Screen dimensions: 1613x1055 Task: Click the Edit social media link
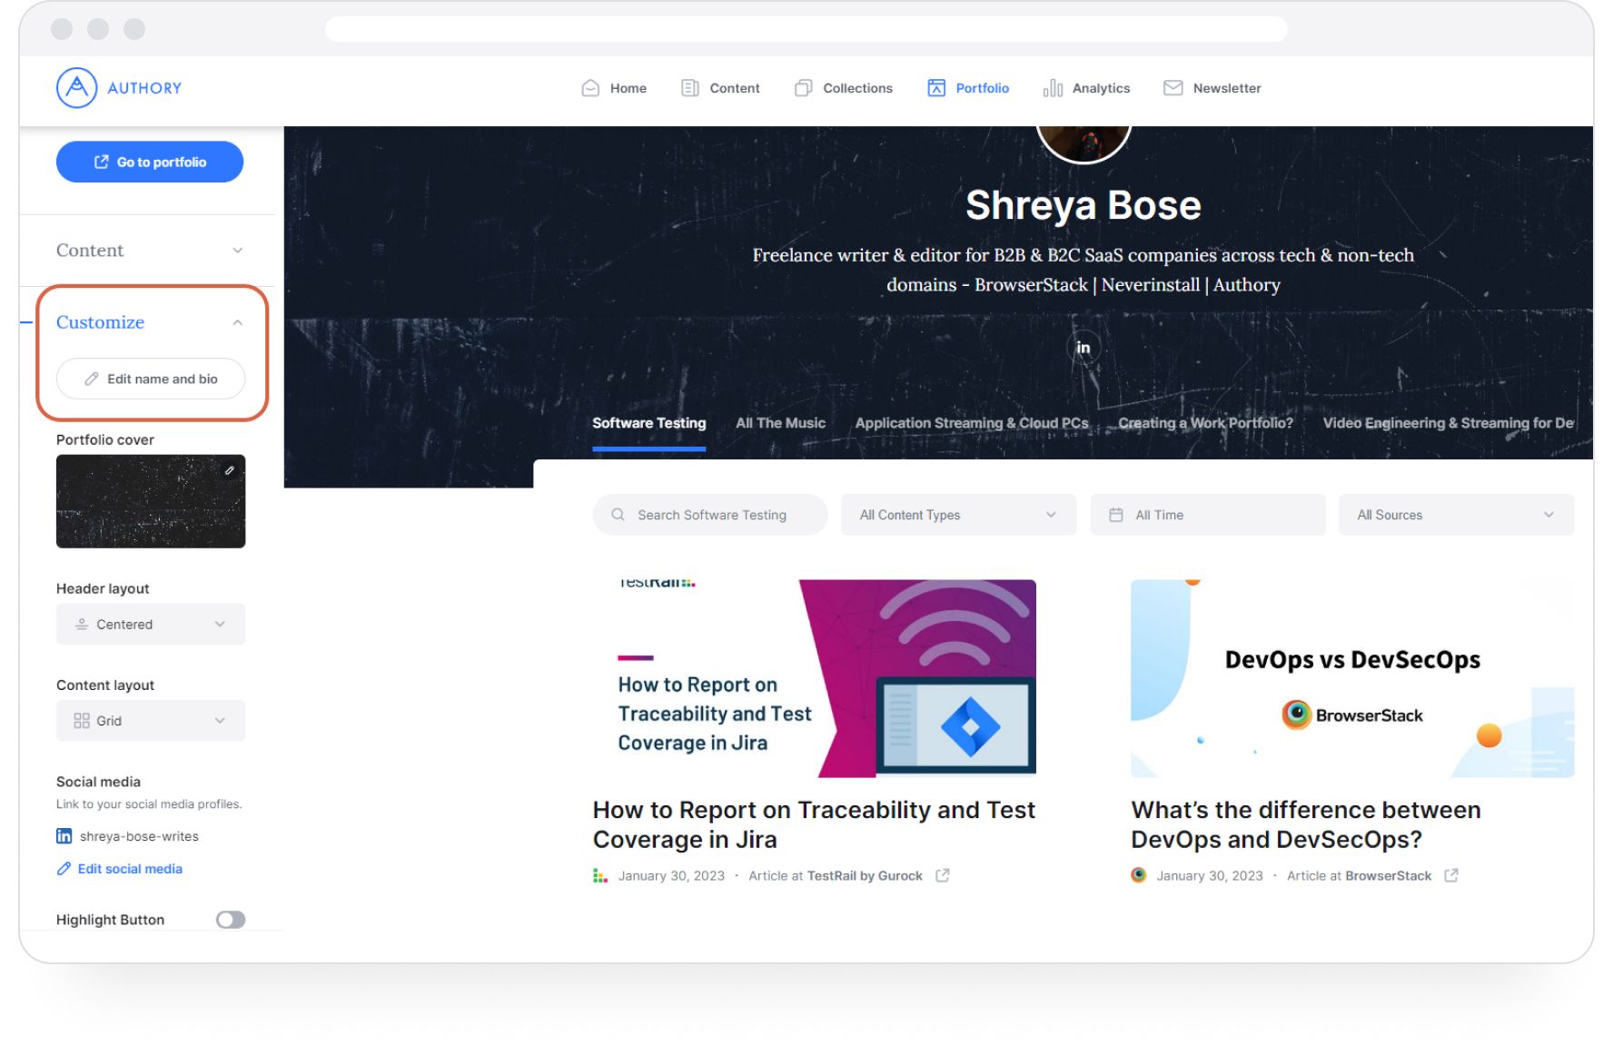(120, 869)
